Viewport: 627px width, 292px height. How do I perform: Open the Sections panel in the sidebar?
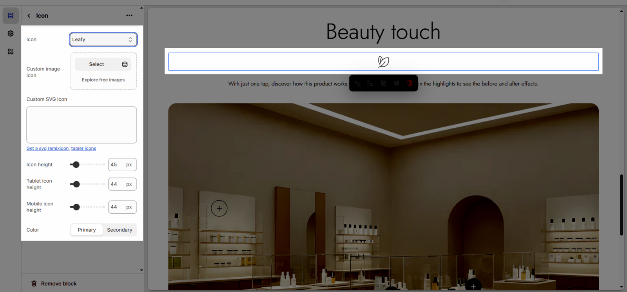click(x=11, y=16)
